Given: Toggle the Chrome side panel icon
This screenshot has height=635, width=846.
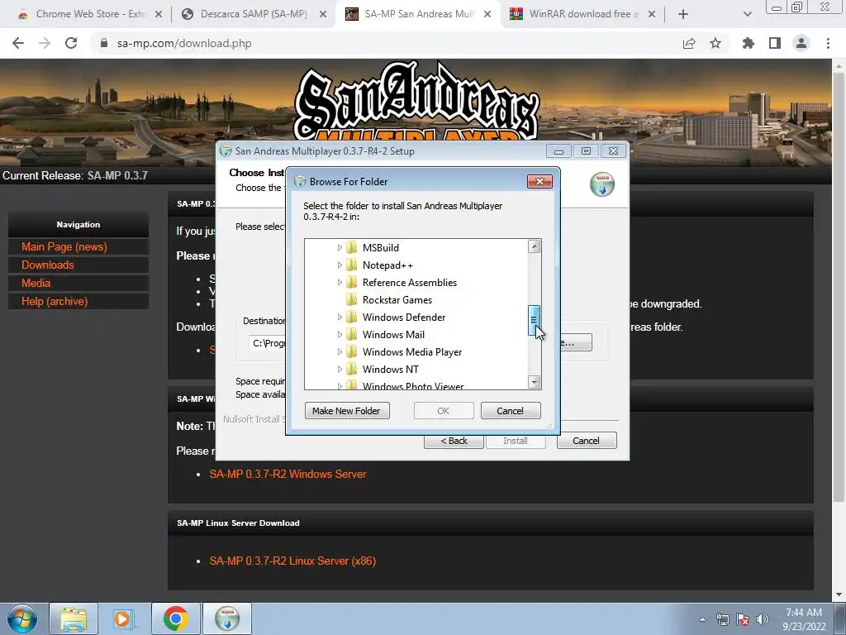Looking at the screenshot, I should click(775, 43).
